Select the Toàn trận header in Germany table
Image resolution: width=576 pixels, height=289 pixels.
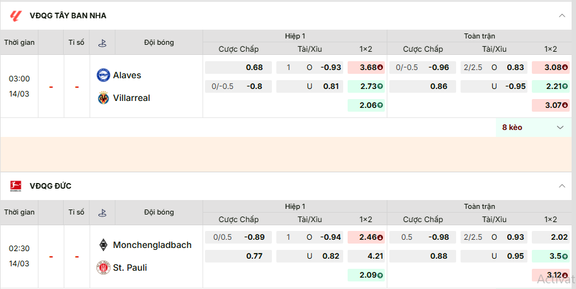pyautogui.click(x=479, y=206)
